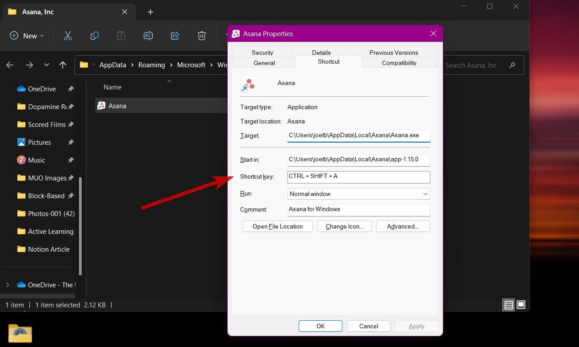Click the Cut scissors icon in File Explorer
The width and height of the screenshot is (579, 347).
(68, 36)
